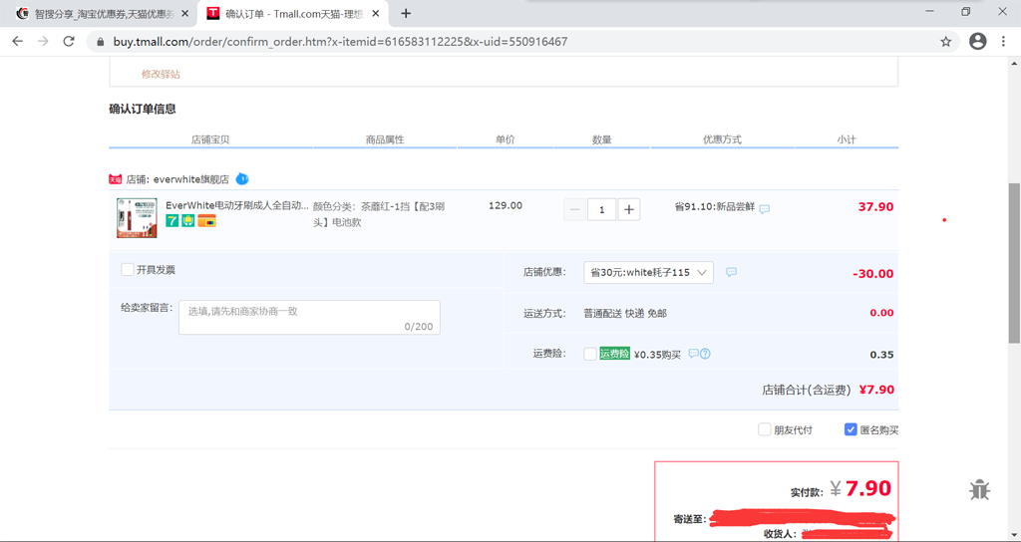Open the Chrome three-dot menu

[x=1003, y=42]
